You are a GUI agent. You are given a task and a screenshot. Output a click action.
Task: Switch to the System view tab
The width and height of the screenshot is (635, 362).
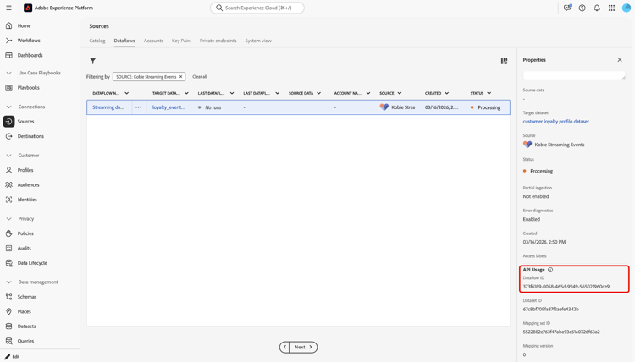point(258,41)
